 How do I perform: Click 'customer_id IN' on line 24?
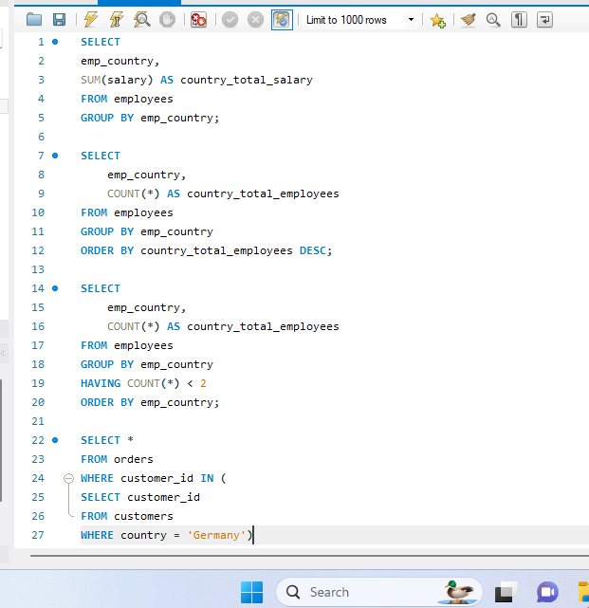coord(167,478)
